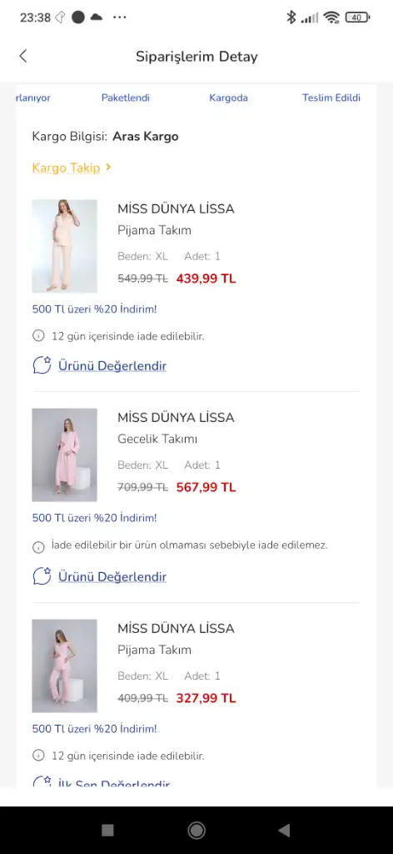Select the Teslim Edildi status step
393x854 pixels.
click(331, 98)
